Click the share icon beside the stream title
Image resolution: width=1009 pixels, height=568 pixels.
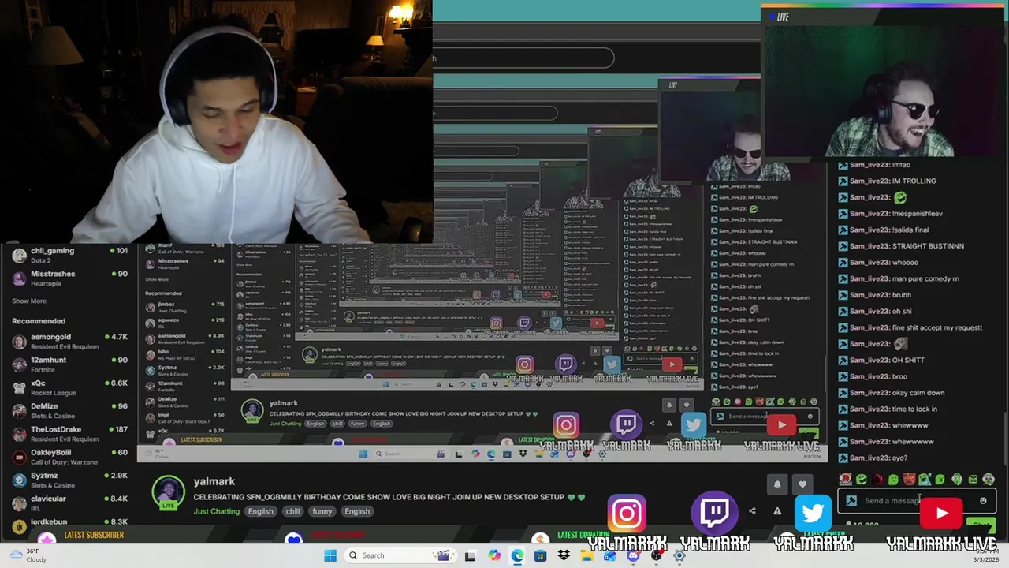[x=752, y=511]
